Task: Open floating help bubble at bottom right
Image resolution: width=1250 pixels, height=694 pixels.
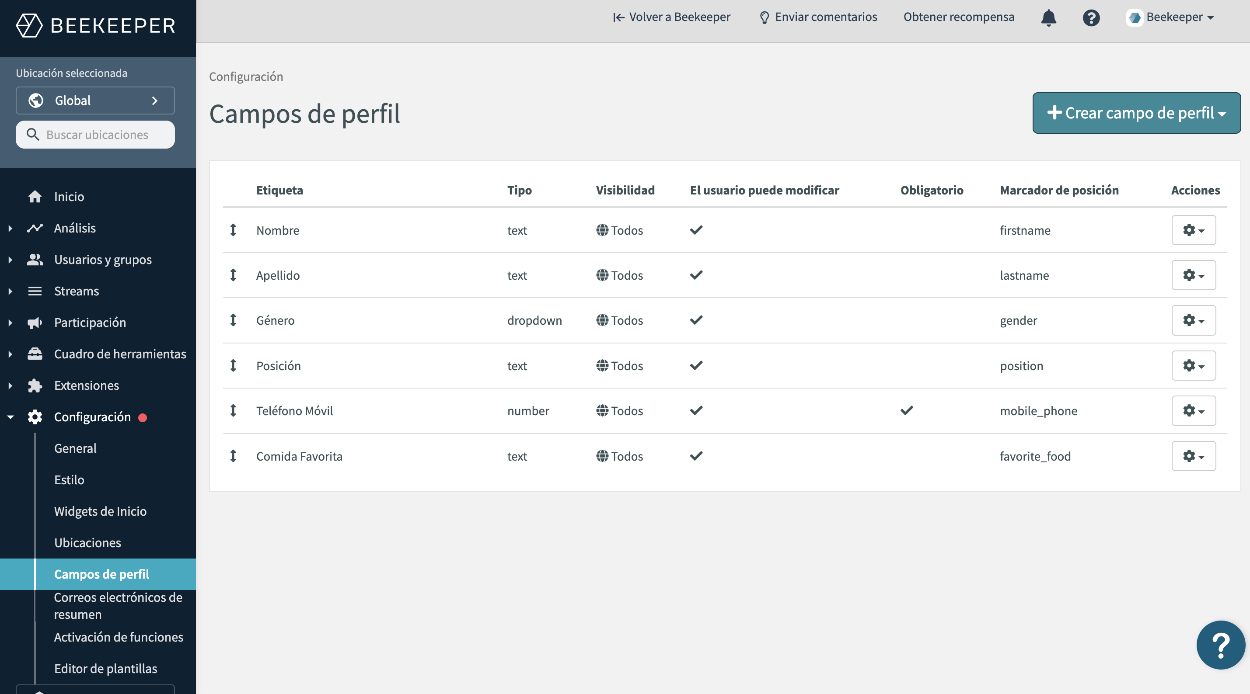Action: 1220,645
